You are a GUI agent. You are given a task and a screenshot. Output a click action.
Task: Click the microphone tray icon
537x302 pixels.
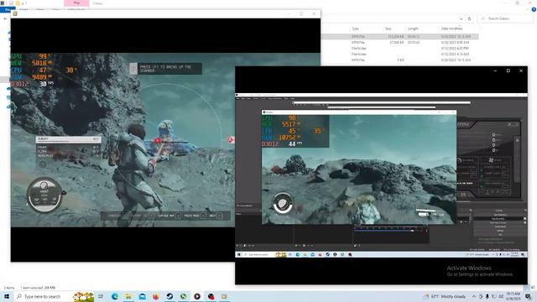pyautogui.click(x=487, y=296)
